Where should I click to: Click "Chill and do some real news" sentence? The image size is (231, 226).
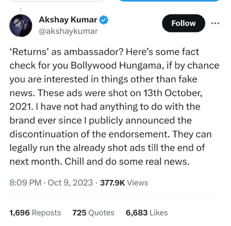click(x=127, y=162)
